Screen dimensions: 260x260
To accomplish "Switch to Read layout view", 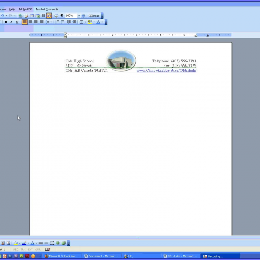I will [x=94, y=16].
